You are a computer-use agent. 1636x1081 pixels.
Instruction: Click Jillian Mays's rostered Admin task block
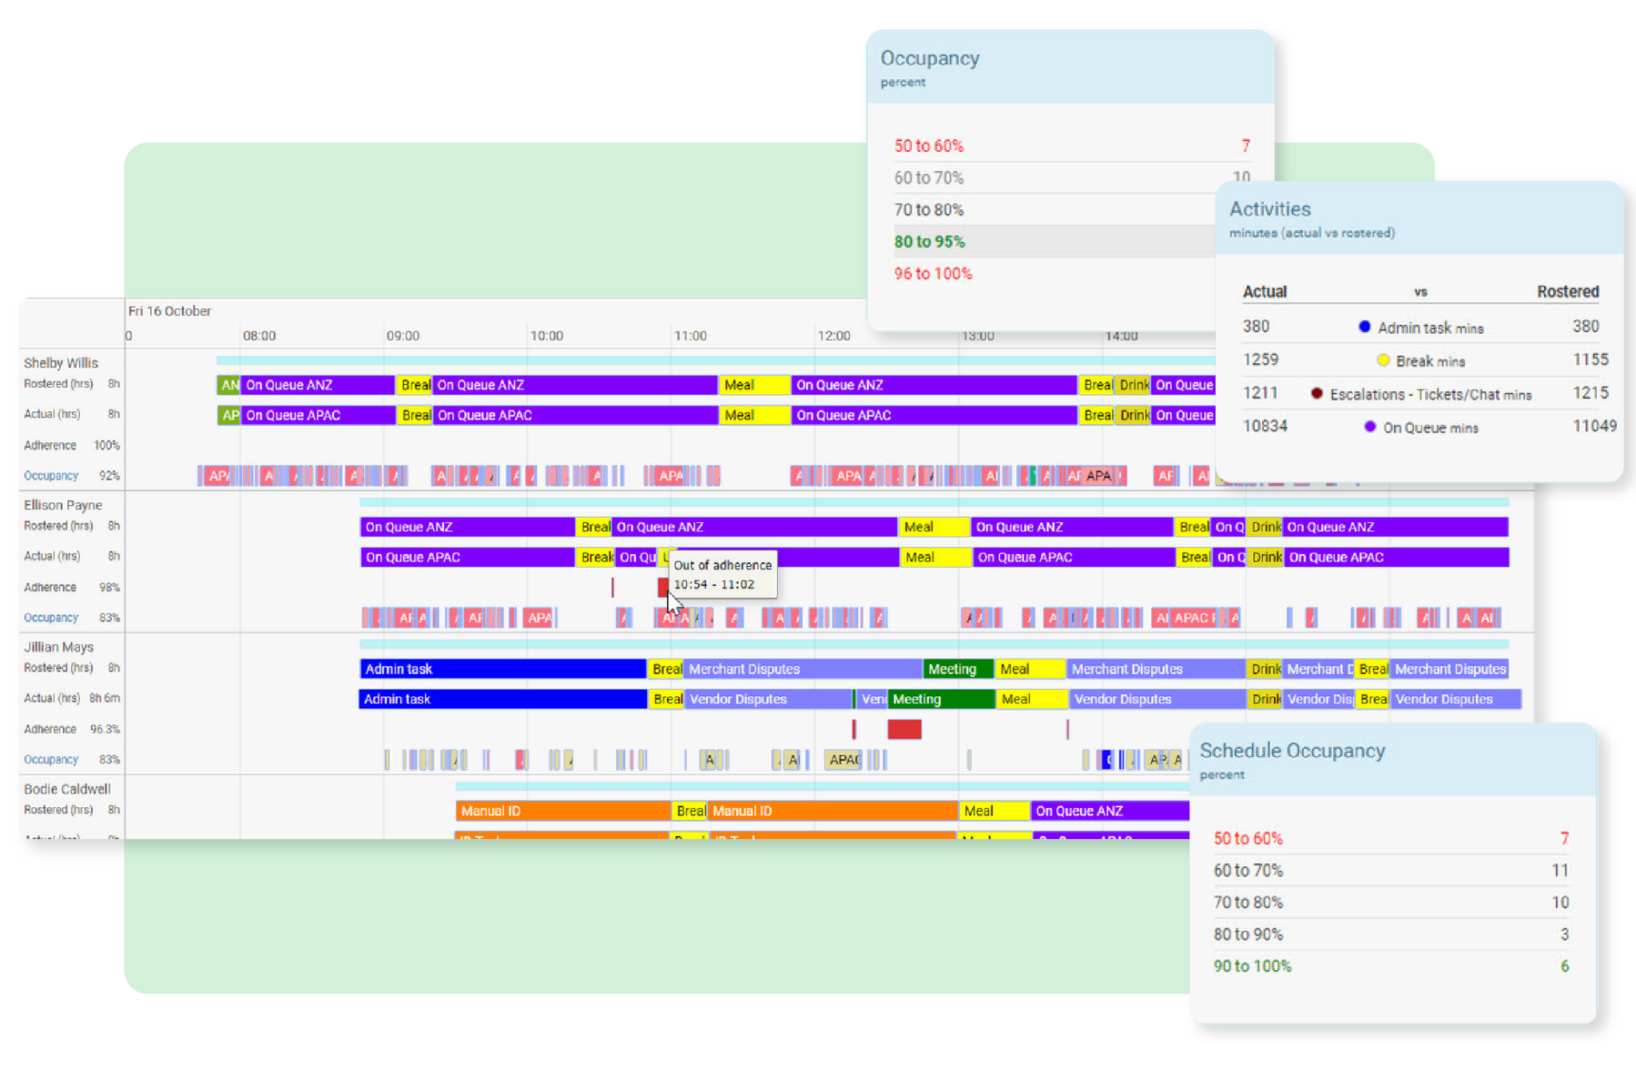click(502, 669)
